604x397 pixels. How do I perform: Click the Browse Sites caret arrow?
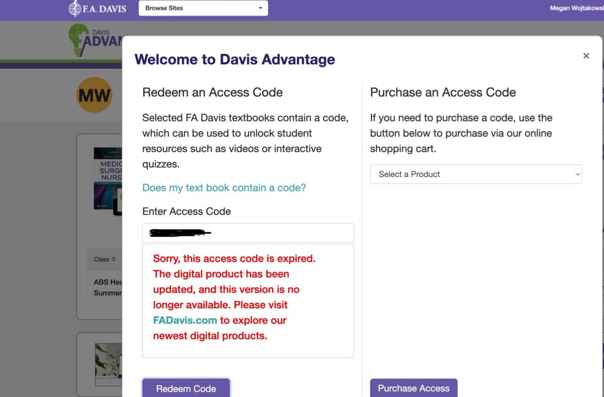point(260,8)
